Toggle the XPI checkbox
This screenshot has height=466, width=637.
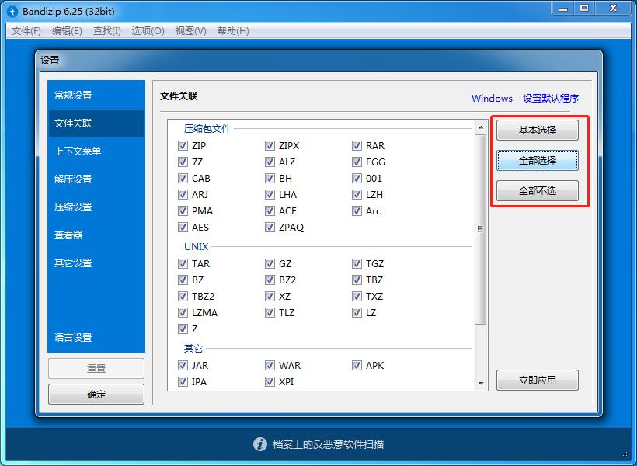(x=270, y=381)
